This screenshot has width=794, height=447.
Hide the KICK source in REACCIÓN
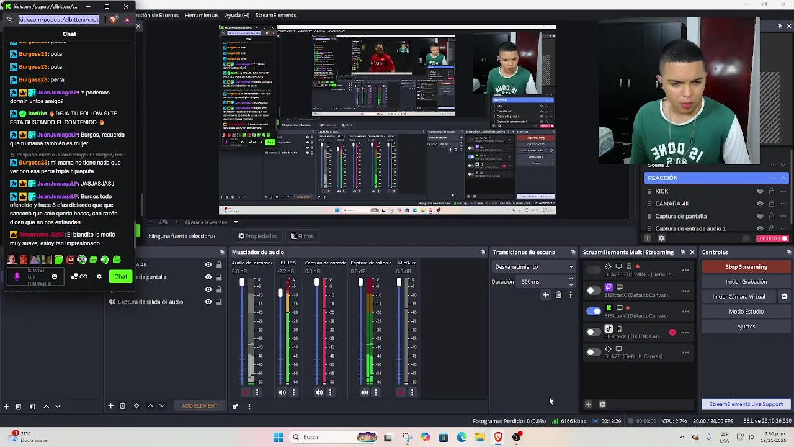[x=760, y=191]
